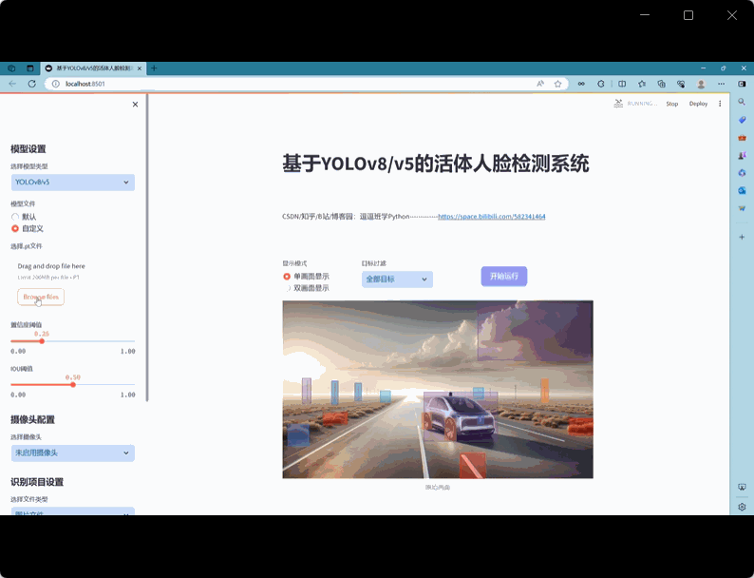Screen dimensions: 754x578
Task: Reload the page with refresh icon
Action: pyautogui.click(x=31, y=84)
